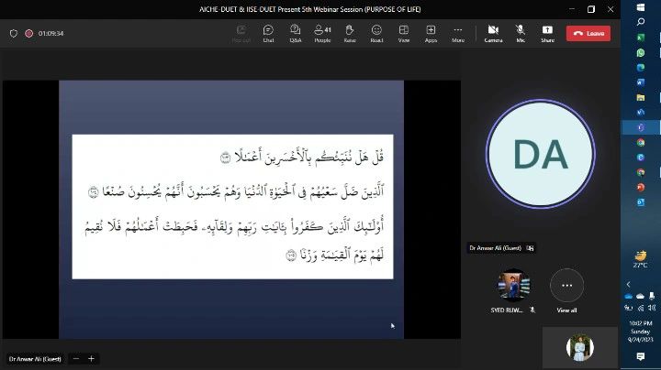Show the People participant list
The image size is (661, 370).
322,33
